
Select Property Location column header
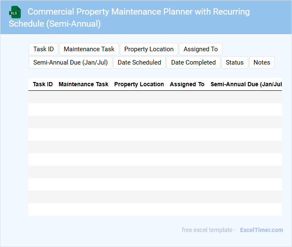[x=139, y=84]
